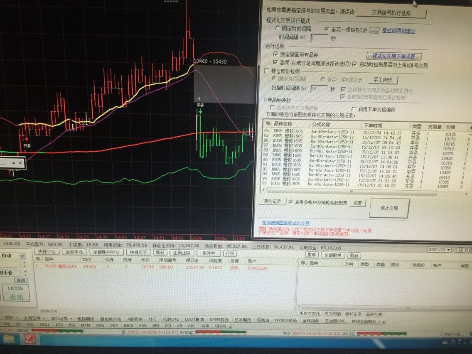Close the small floating panel with X

[20, 163]
